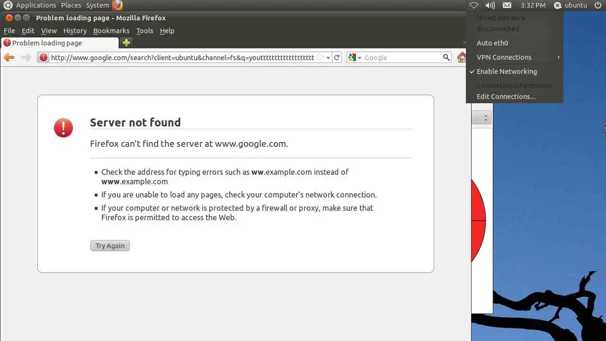Click the Server not found heading
606x341 pixels.
coord(135,122)
